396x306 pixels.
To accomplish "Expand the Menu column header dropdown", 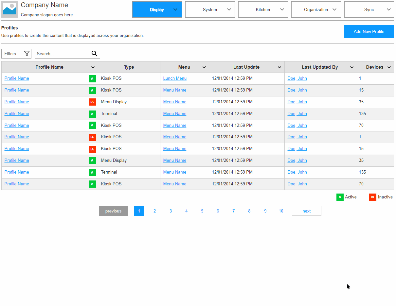I will click(x=204, y=67).
